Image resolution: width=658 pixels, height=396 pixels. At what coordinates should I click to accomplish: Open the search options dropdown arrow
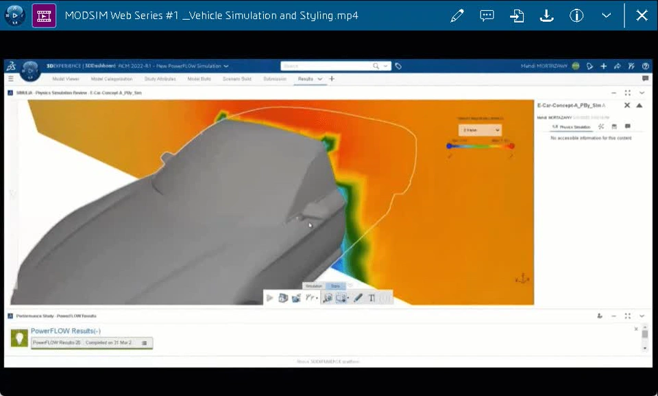click(x=385, y=66)
